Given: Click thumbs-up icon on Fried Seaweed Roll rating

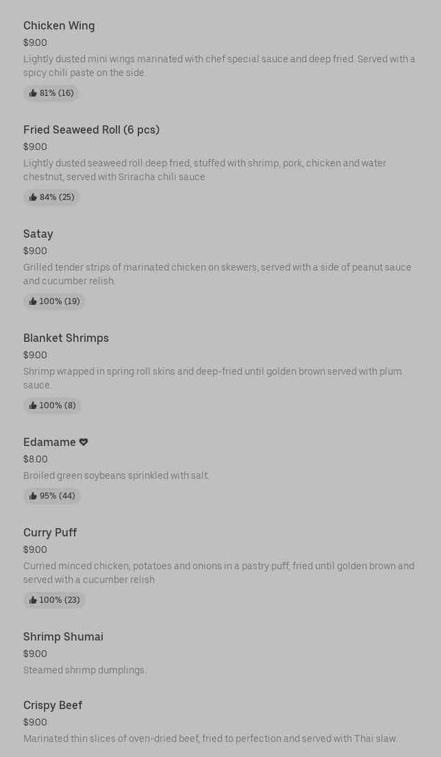Looking at the screenshot, I should 33,197.
